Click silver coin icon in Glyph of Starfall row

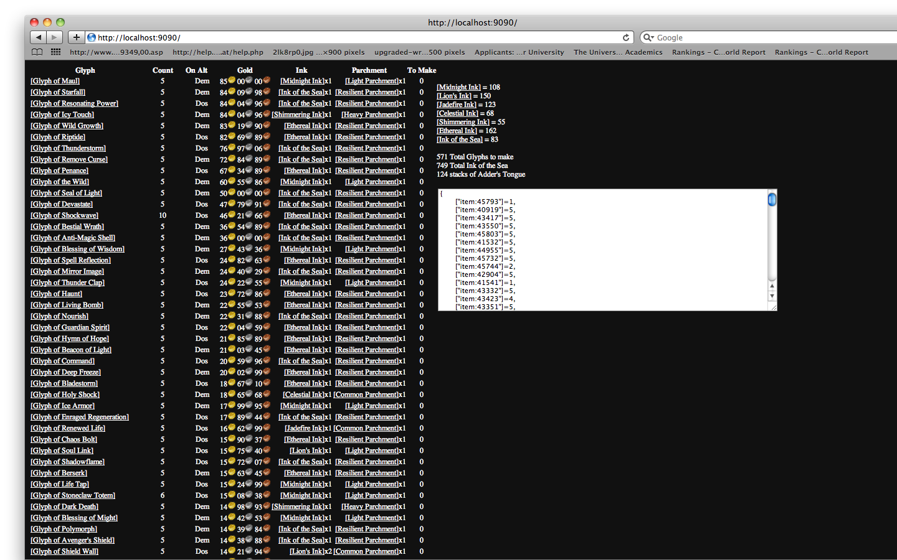tap(249, 91)
